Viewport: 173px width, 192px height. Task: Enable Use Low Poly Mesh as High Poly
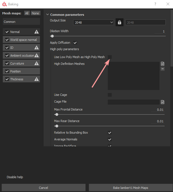(x=110, y=57)
